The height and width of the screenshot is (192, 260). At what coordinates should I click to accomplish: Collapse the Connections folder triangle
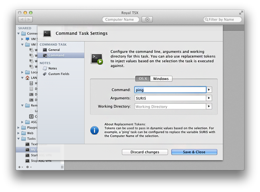point(18,34)
